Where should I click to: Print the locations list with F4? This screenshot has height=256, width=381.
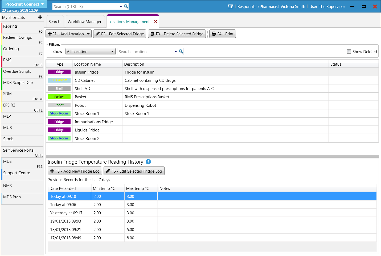222,34
